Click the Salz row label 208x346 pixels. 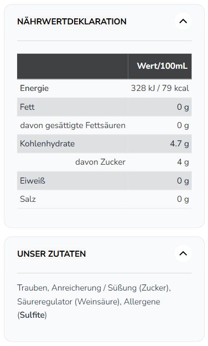click(28, 199)
